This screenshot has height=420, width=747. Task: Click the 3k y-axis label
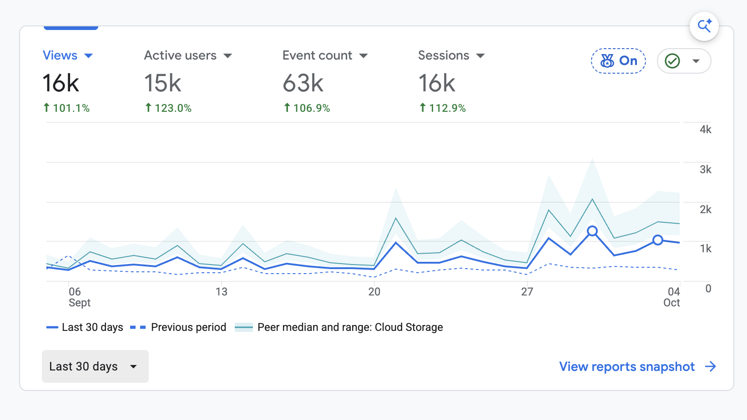tap(706, 170)
